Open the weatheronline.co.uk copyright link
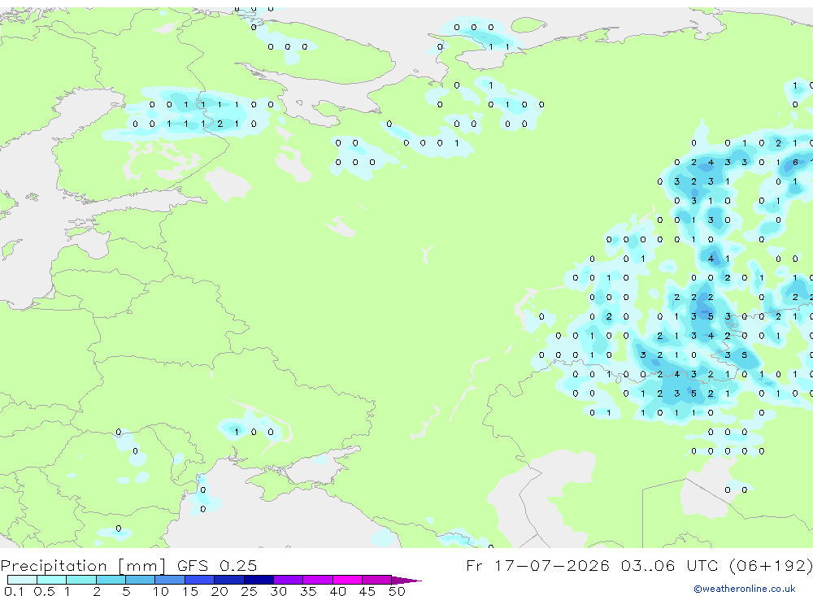813x596 pixels. point(745,589)
